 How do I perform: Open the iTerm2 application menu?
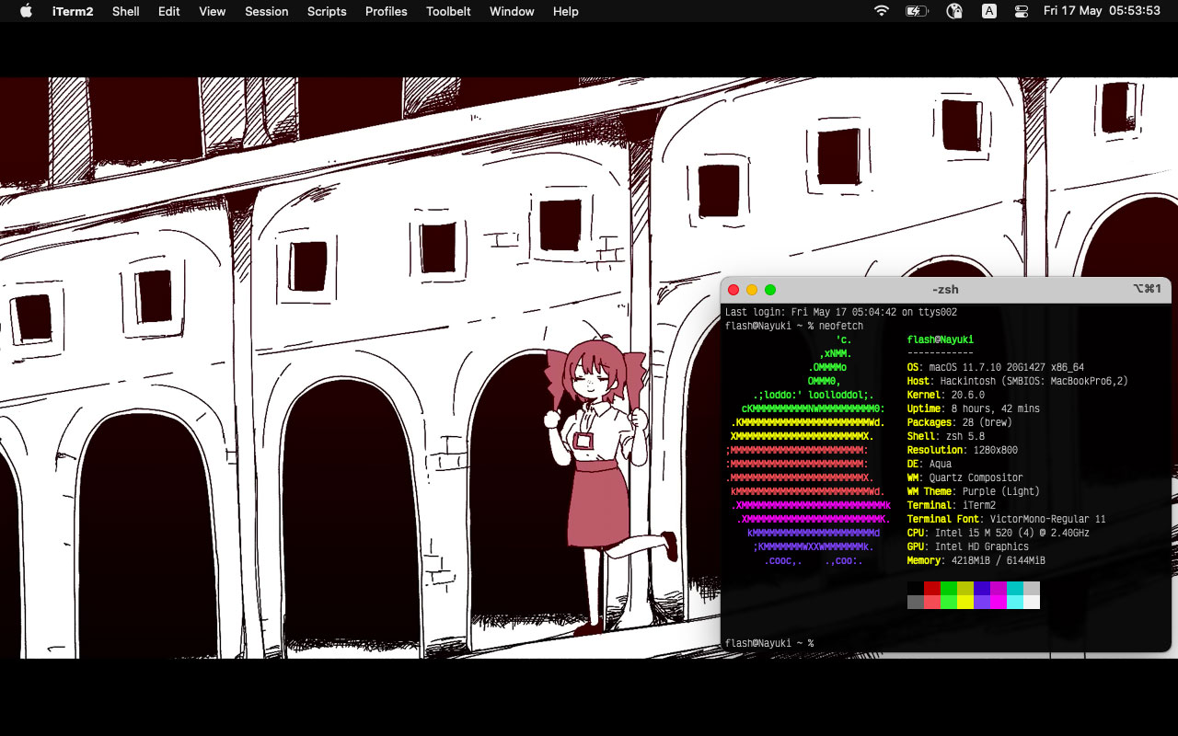click(x=73, y=11)
